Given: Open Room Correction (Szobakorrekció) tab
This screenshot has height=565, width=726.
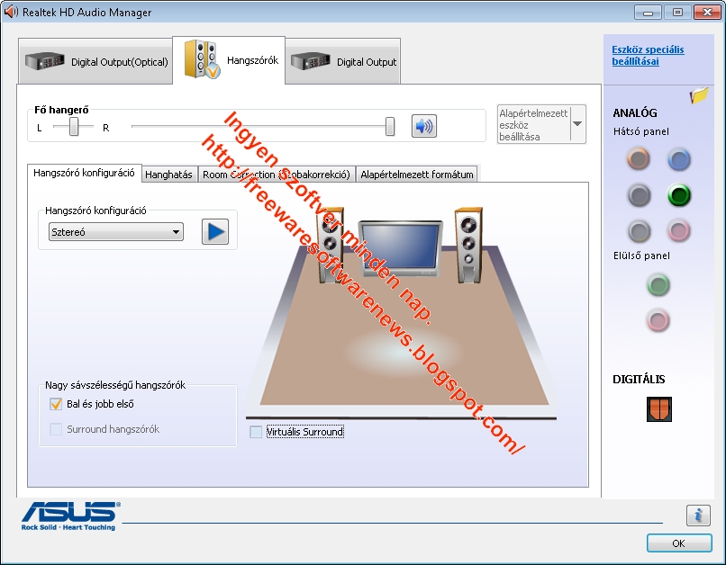Looking at the screenshot, I should click(277, 175).
